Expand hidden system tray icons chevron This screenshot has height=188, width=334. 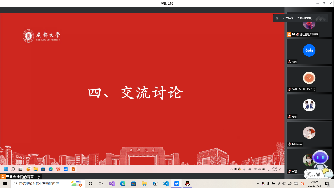click(258, 184)
